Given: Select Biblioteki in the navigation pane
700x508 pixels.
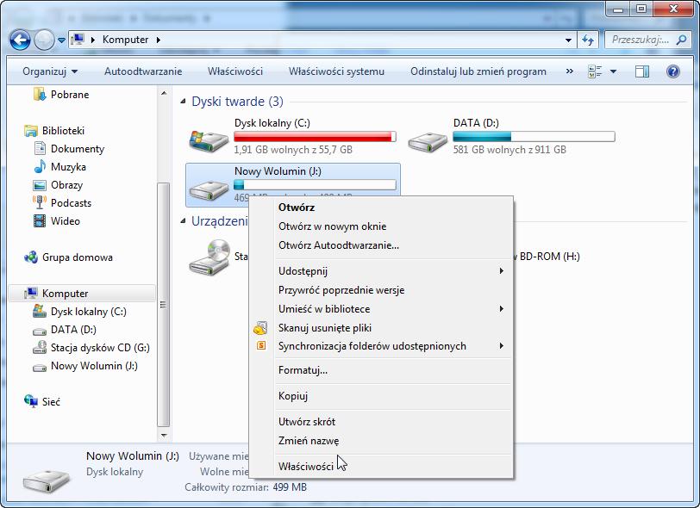Looking at the screenshot, I should 62,131.
